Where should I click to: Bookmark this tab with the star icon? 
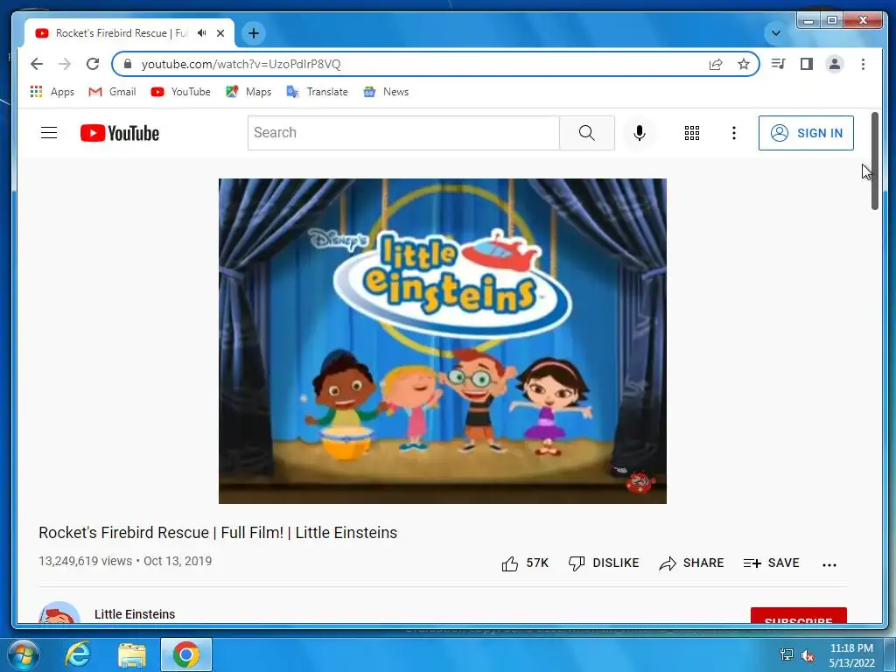[x=744, y=64]
